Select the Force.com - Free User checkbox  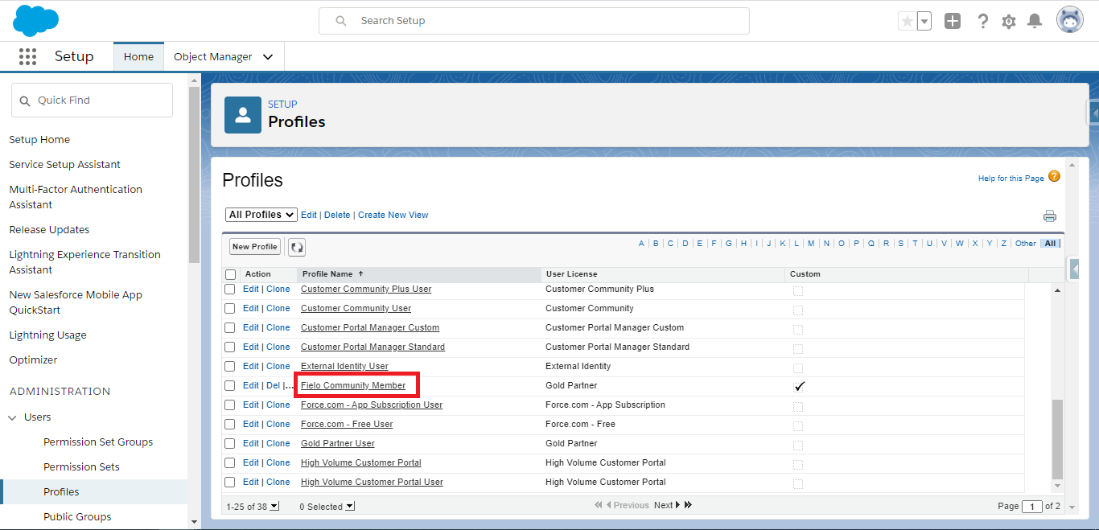tap(230, 424)
